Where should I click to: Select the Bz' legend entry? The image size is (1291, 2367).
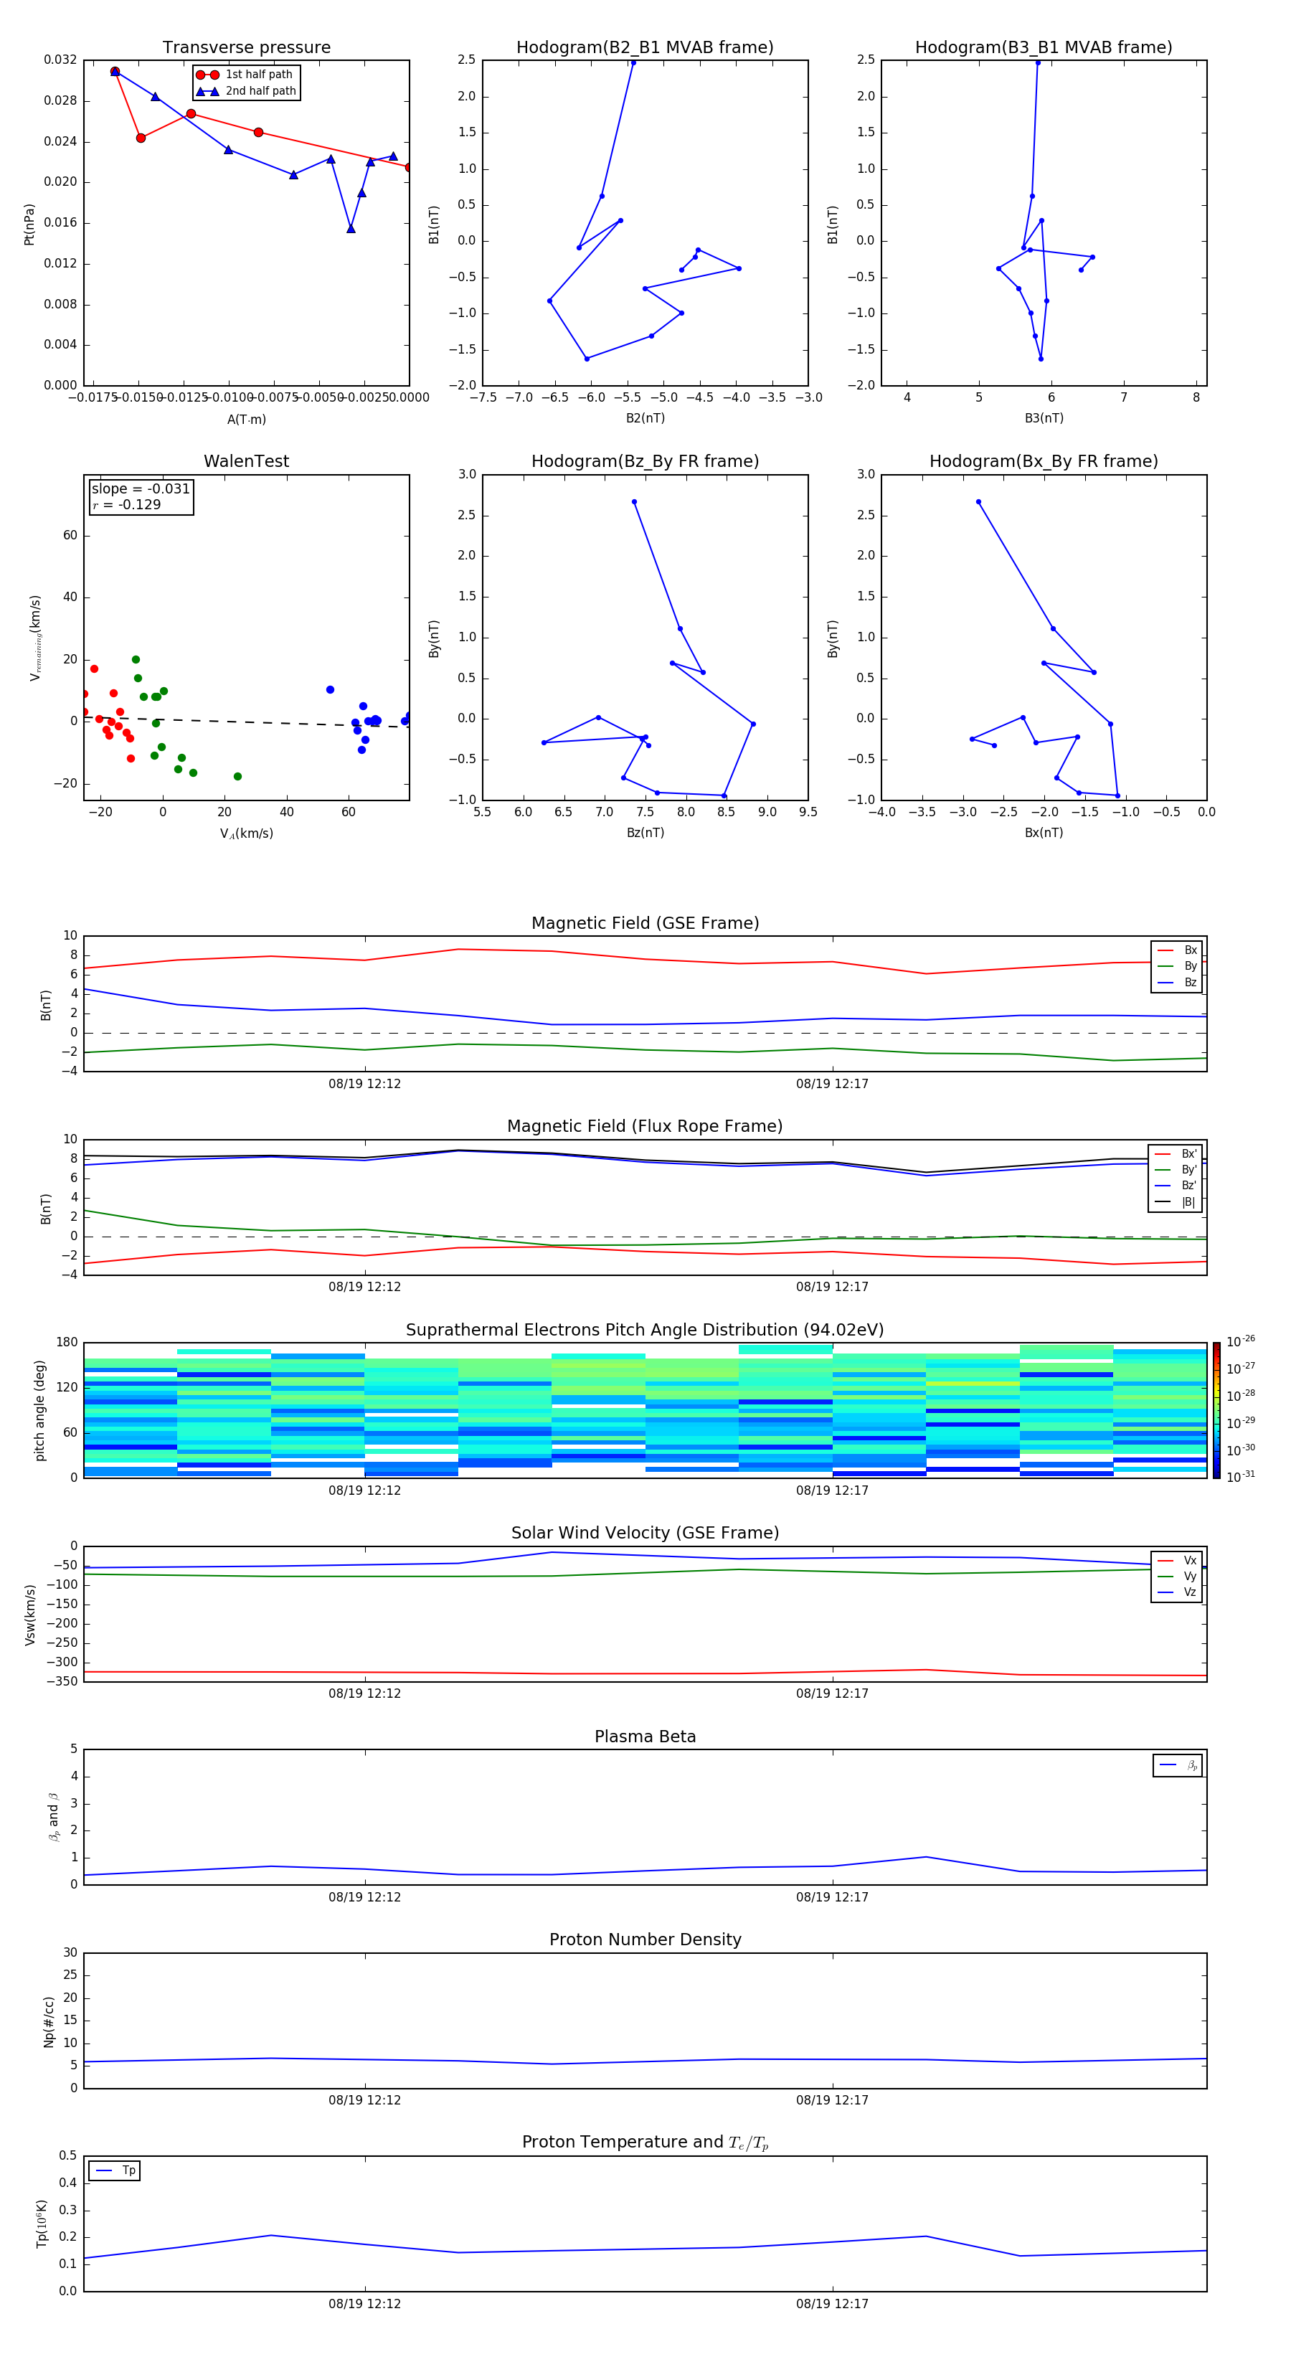1176,1186
